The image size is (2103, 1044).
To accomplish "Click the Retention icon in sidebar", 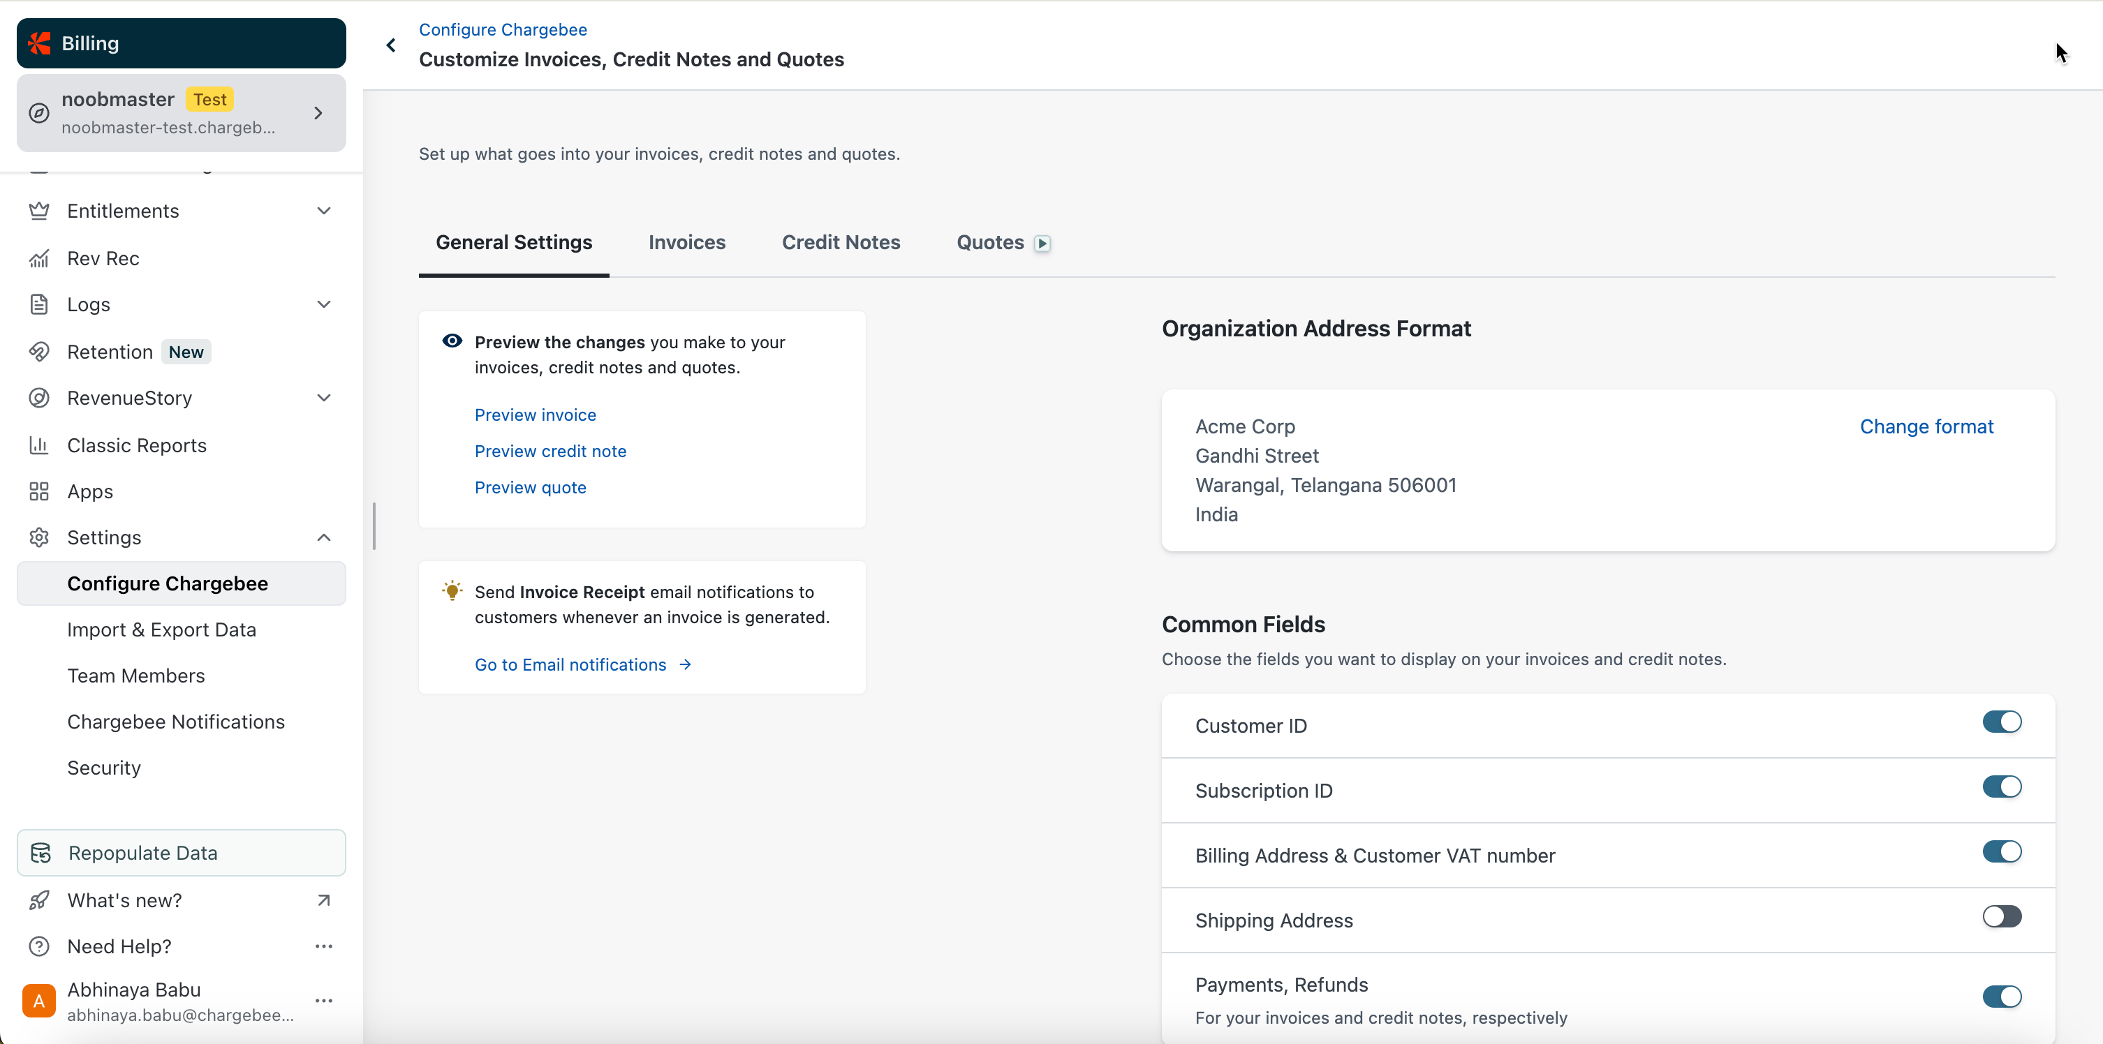I will click(39, 352).
